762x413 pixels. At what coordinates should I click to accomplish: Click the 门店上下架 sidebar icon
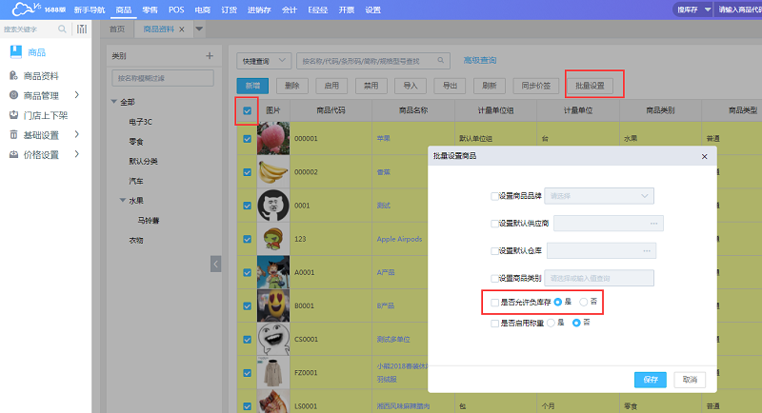coord(13,115)
